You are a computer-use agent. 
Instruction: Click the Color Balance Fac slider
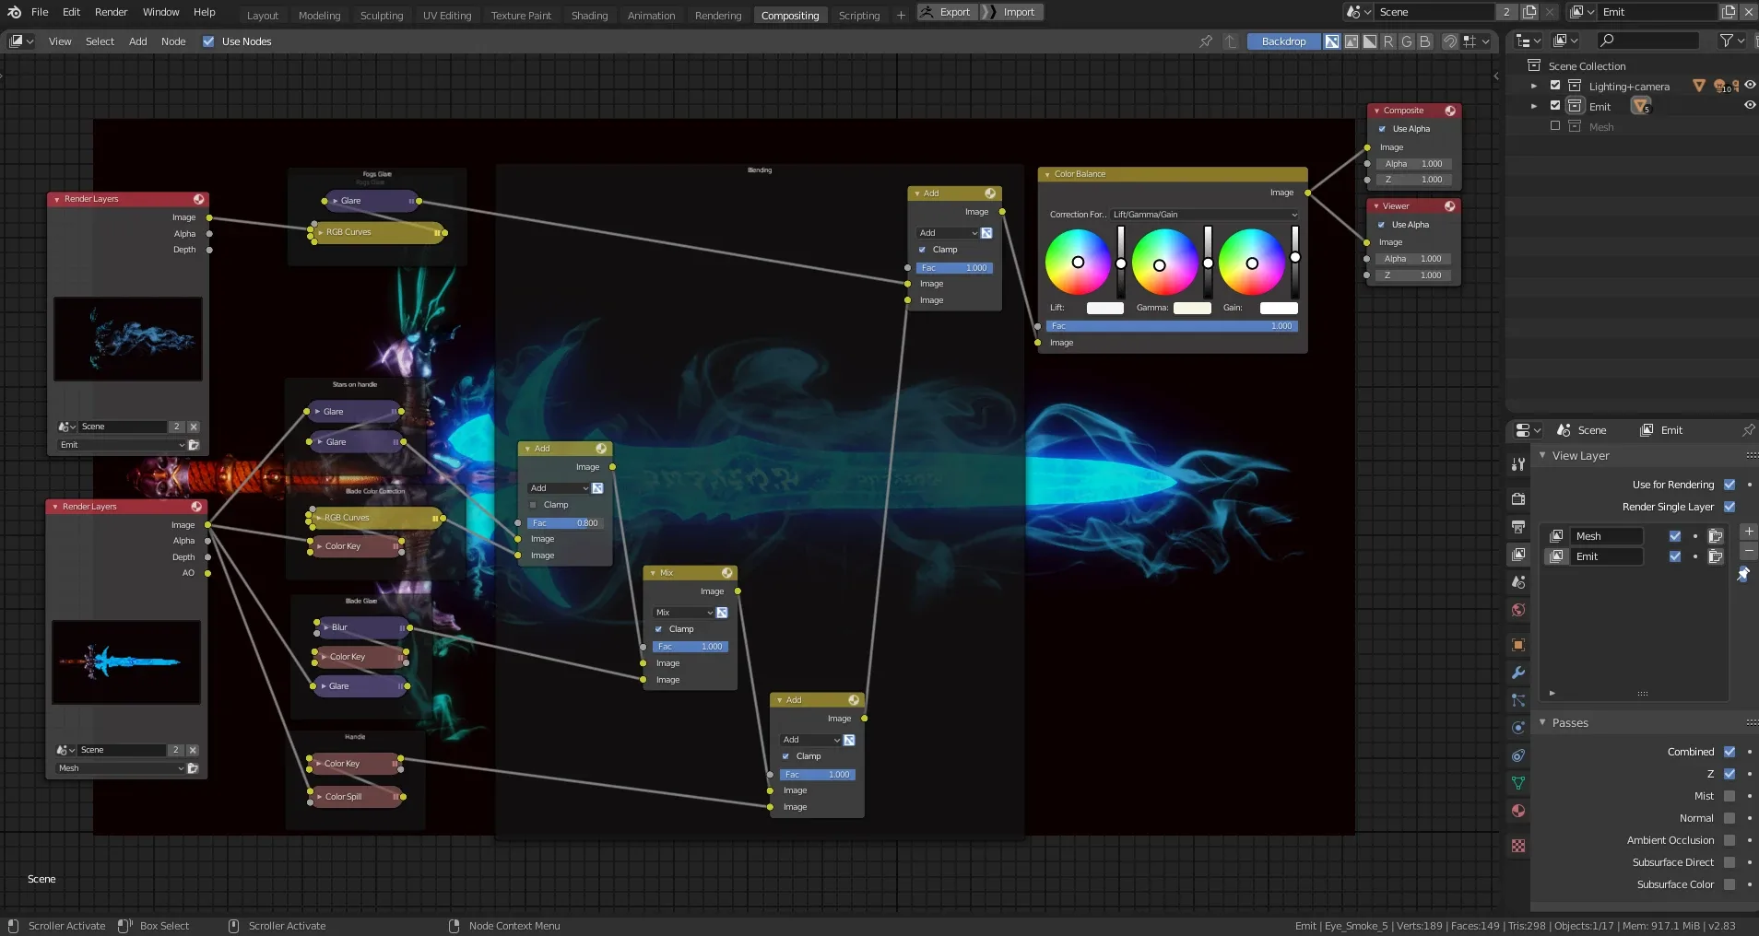click(x=1171, y=326)
